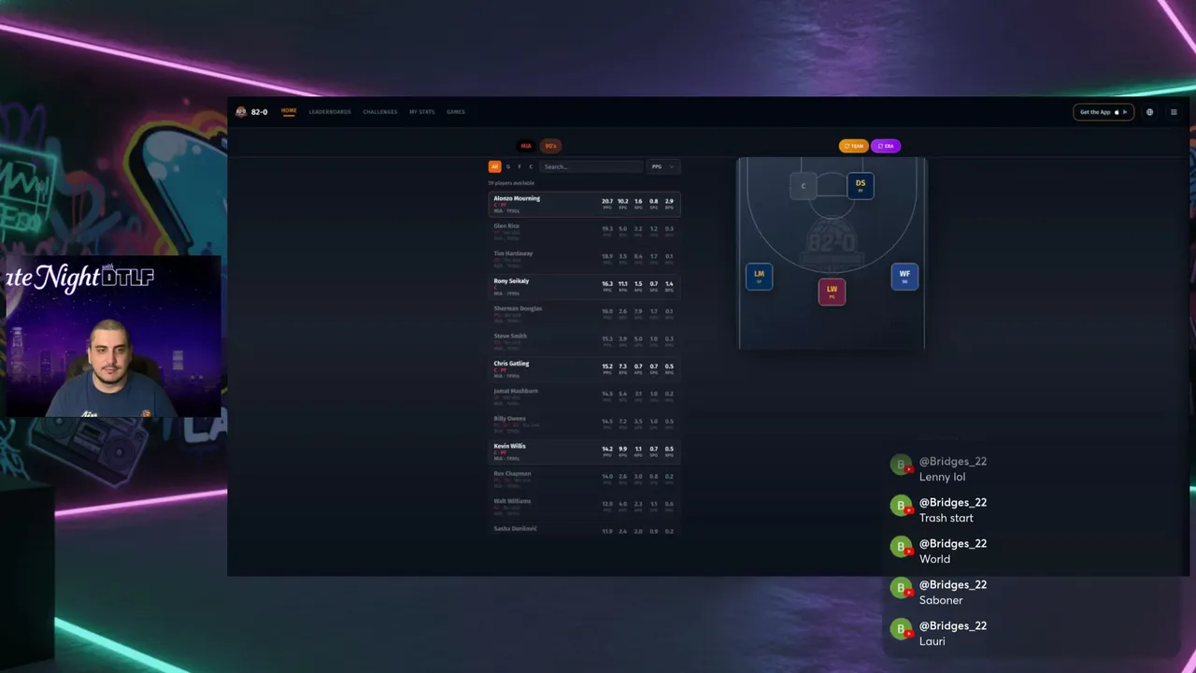The image size is (1196, 673).
Task: Click the chat message "Lauri"
Action: click(x=933, y=641)
